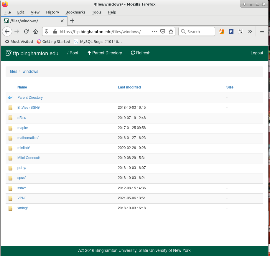This screenshot has width=270, height=256.
Task: Click the eFax folder icon
Action: click(x=10, y=118)
